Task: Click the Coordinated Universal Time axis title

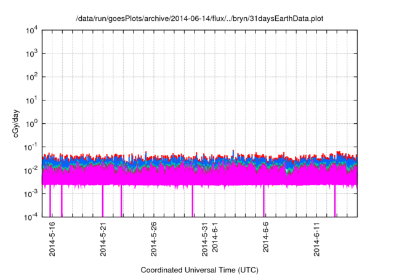Action: click(199, 270)
